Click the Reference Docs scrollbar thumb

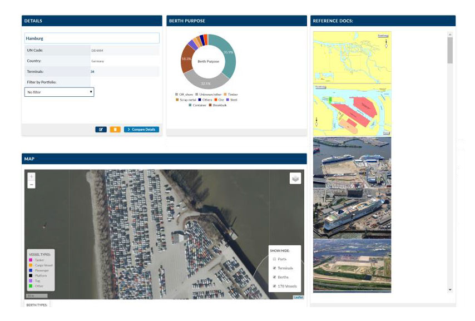pyautogui.click(x=450, y=50)
